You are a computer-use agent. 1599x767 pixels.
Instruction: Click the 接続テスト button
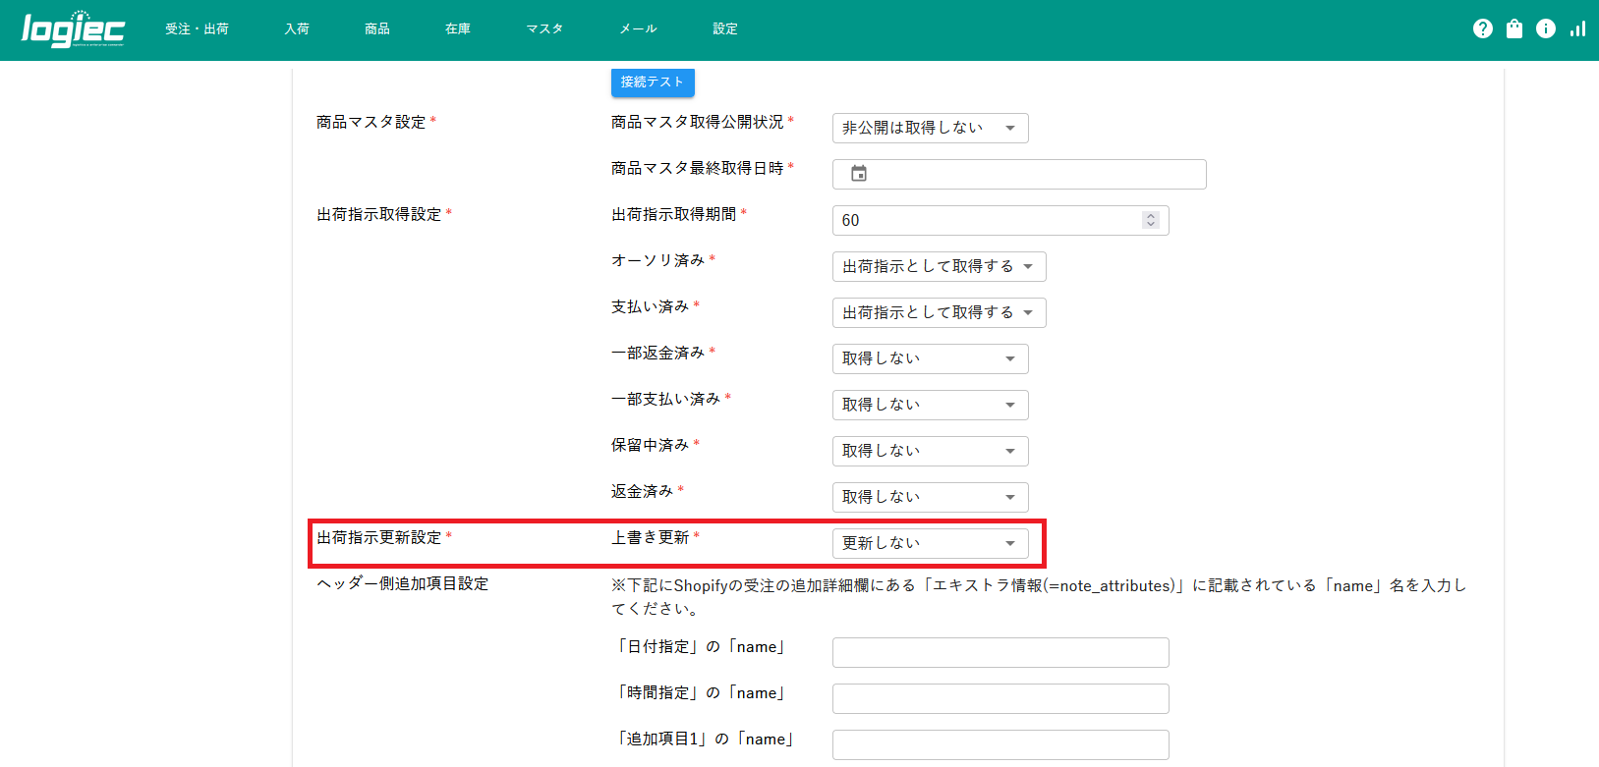(x=653, y=82)
